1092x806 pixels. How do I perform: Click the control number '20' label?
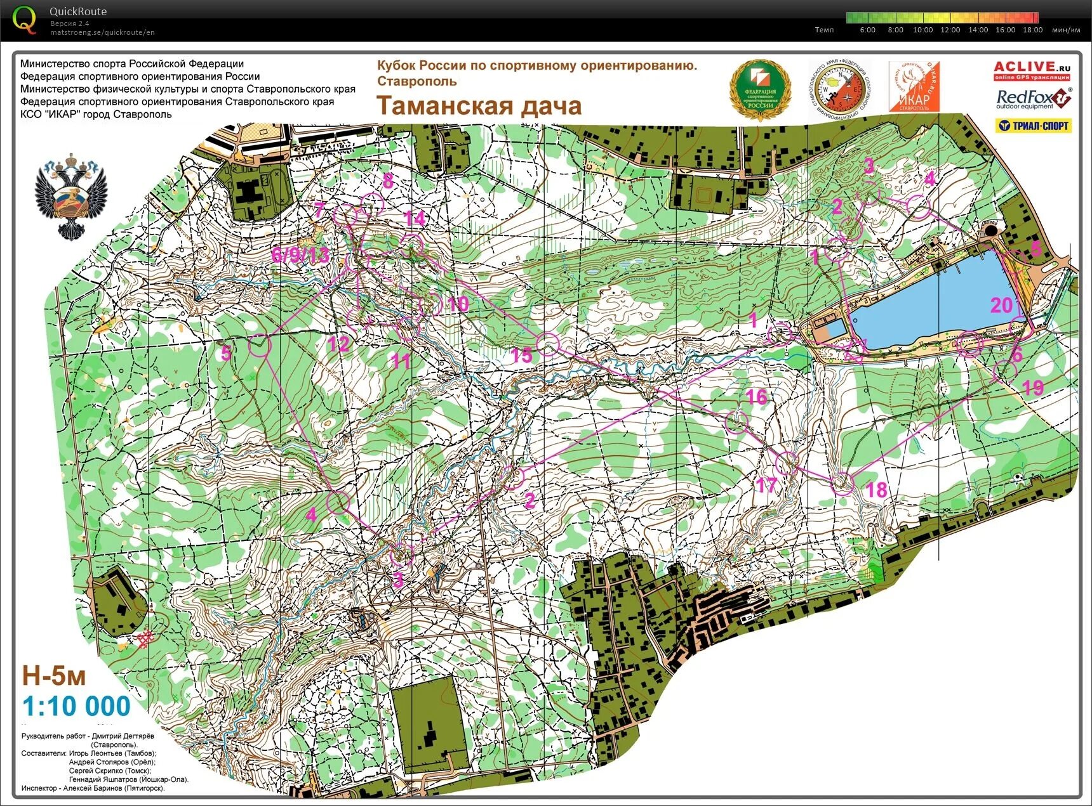pos(1002,305)
